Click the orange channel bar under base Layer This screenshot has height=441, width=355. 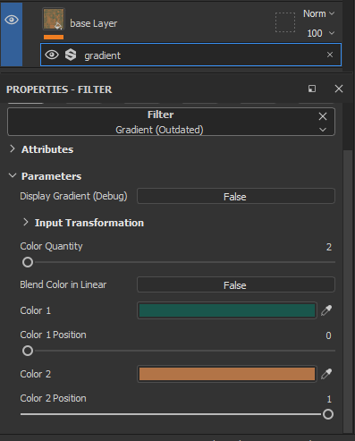54,37
